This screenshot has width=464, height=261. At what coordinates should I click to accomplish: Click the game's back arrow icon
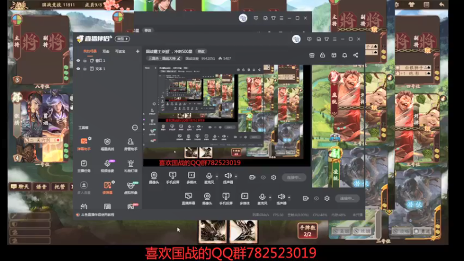(441, 5)
